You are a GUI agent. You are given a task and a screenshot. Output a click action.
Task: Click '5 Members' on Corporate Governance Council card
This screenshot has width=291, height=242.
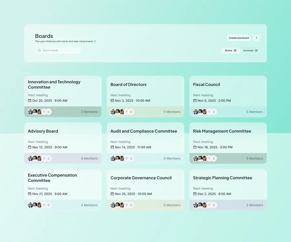(172, 205)
